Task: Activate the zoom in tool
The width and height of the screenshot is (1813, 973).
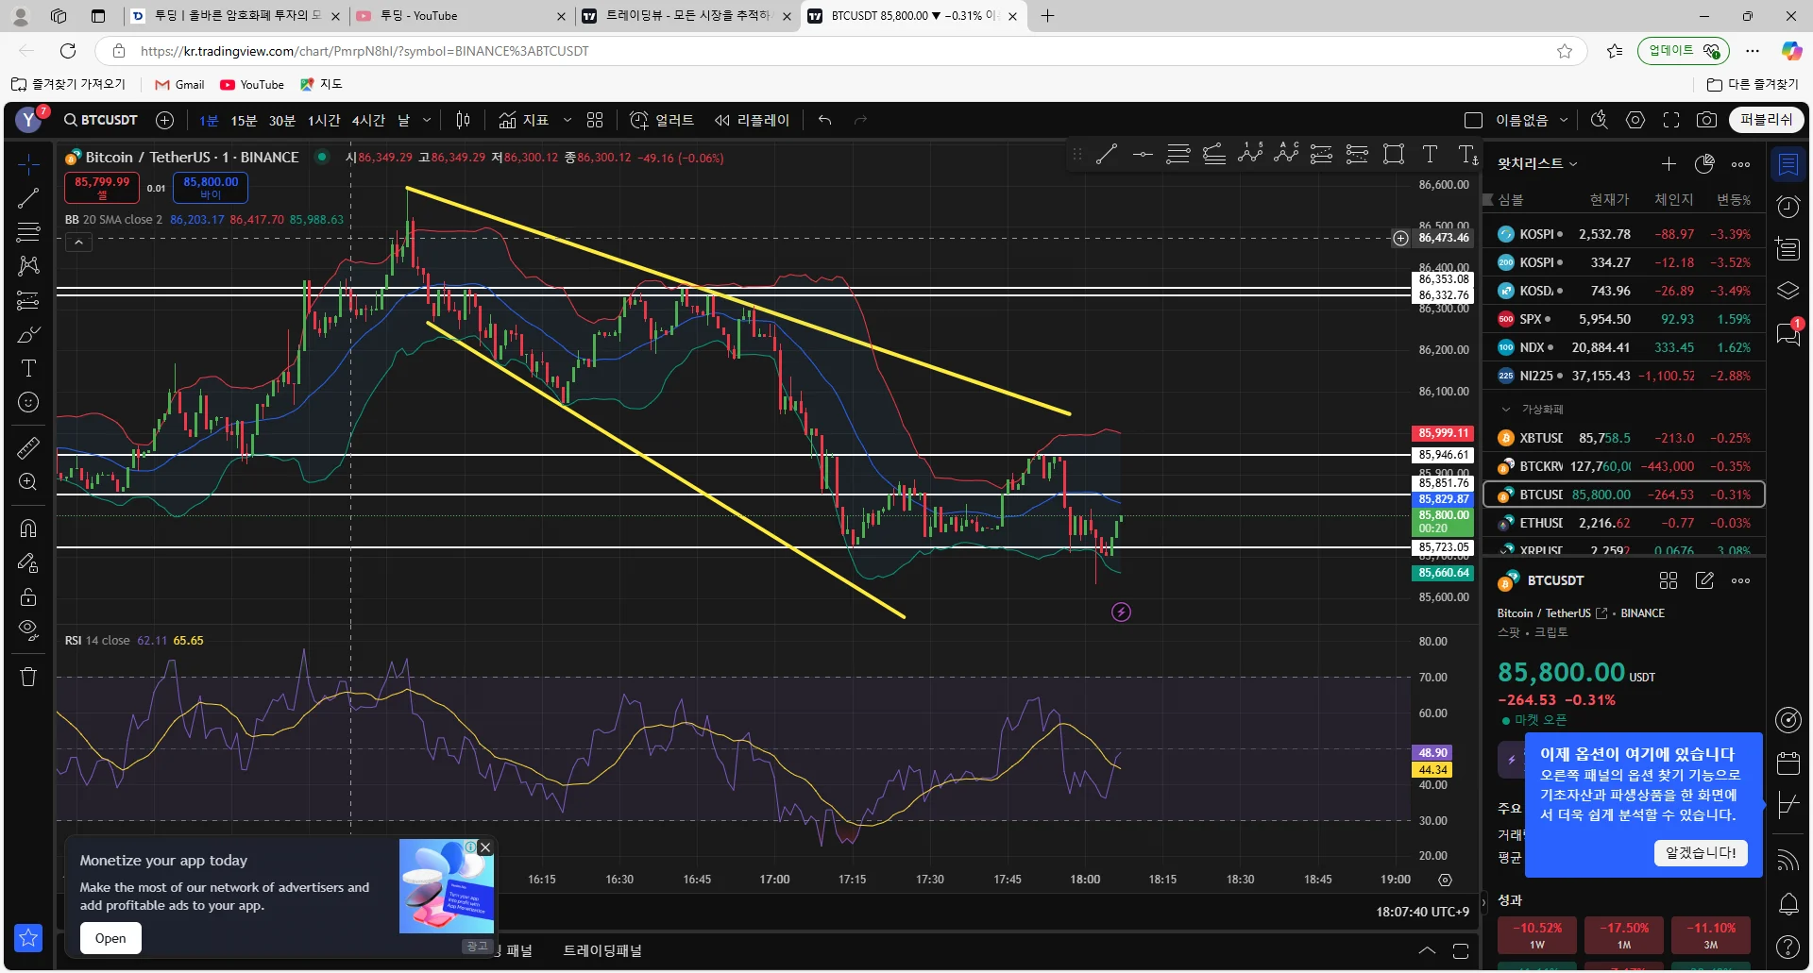Action: pos(28,482)
